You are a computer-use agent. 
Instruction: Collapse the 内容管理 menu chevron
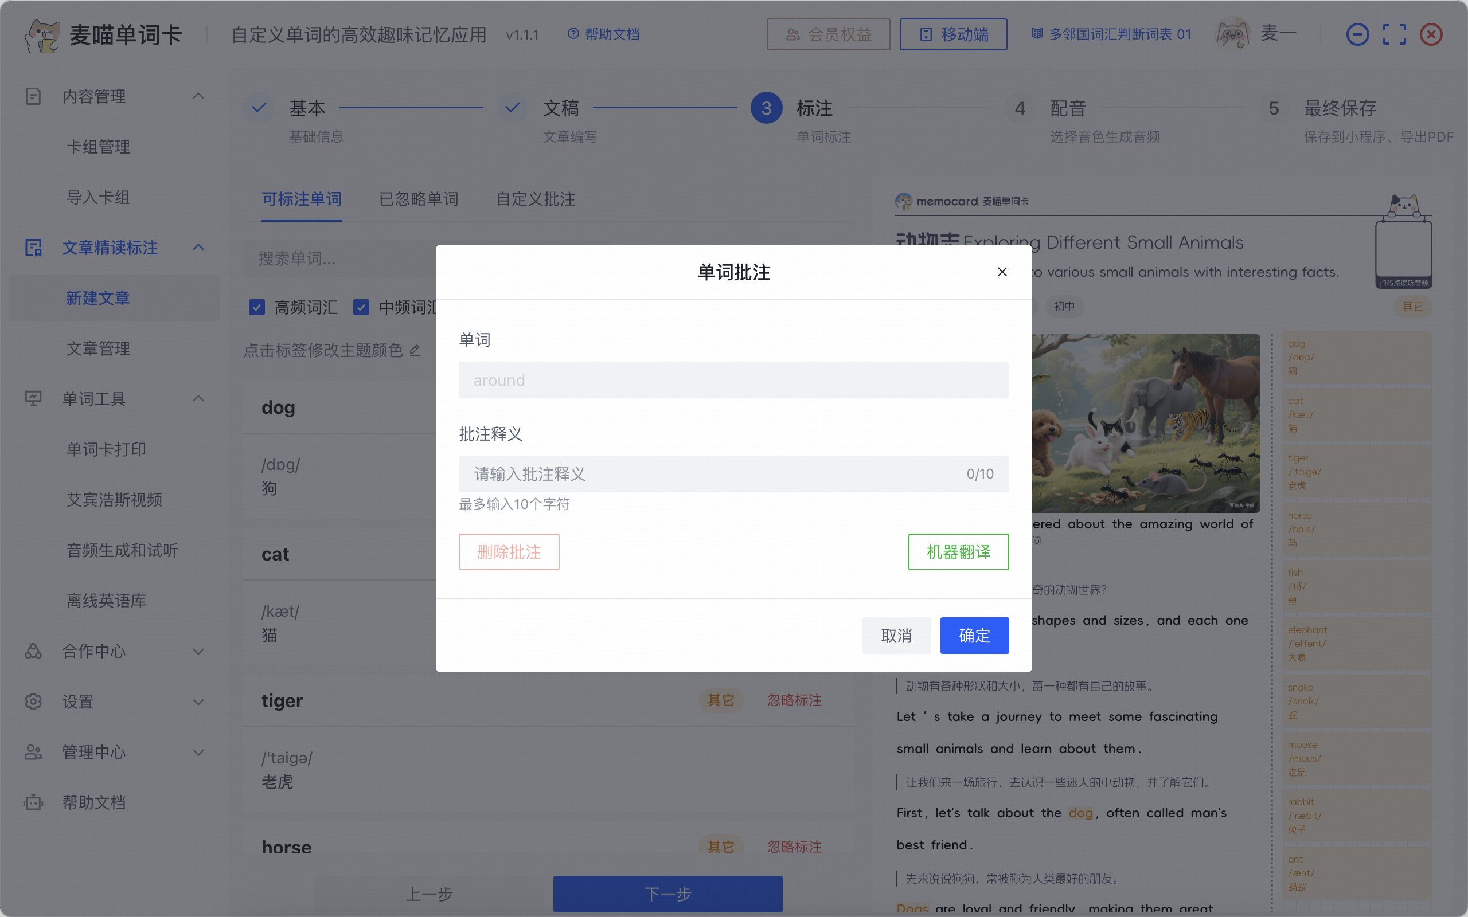198,96
